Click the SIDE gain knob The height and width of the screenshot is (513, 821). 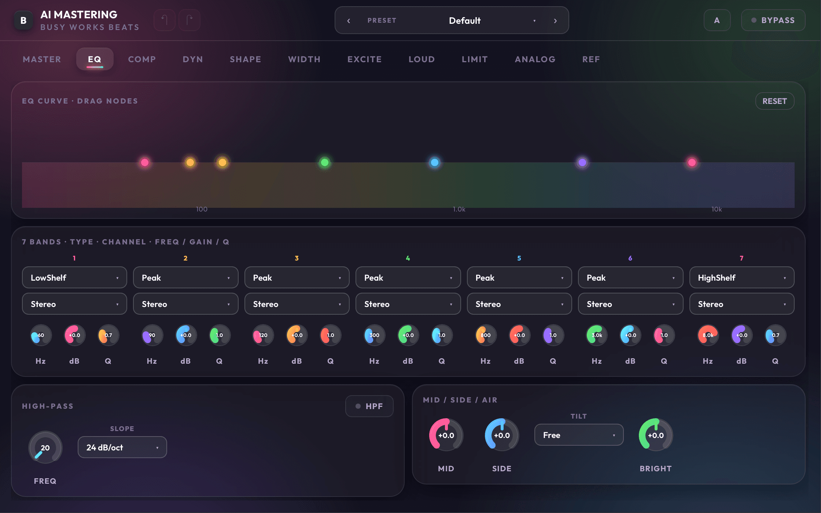[x=502, y=435]
